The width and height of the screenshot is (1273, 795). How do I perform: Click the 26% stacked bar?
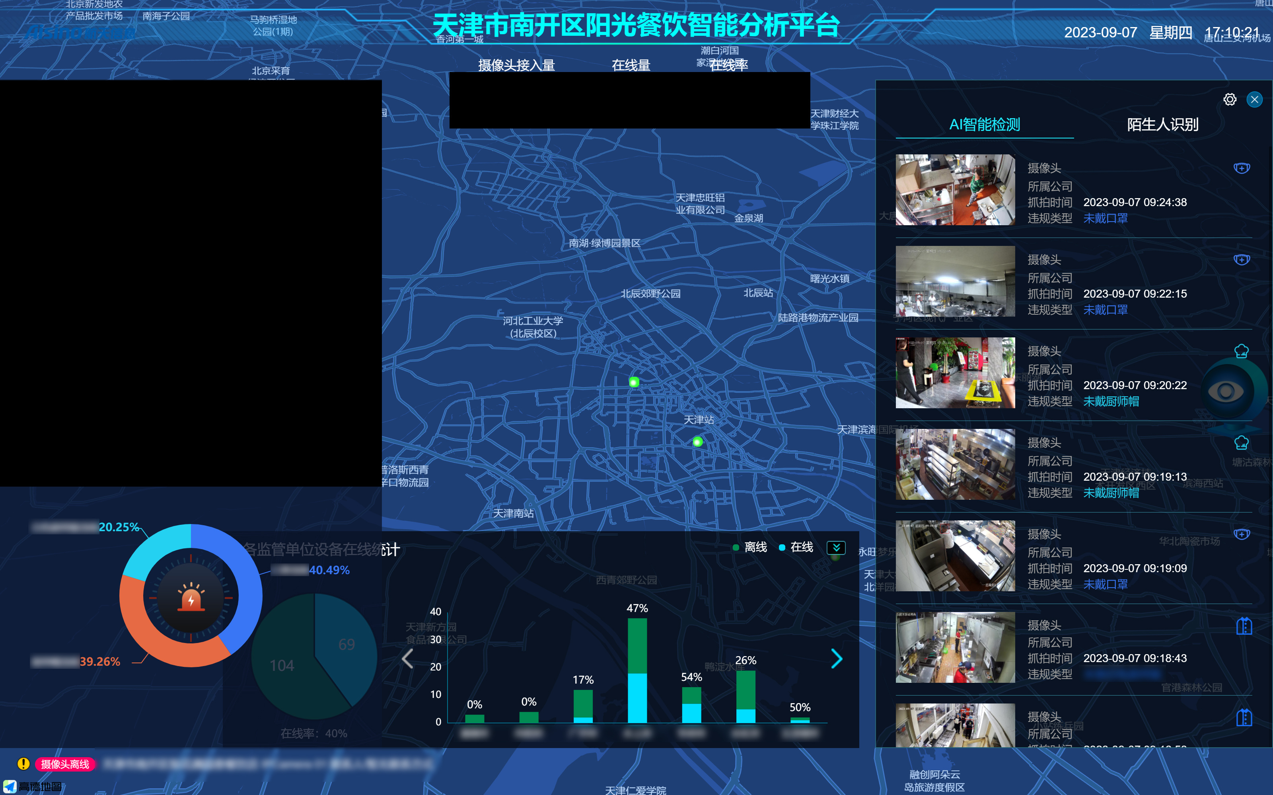pos(745,696)
